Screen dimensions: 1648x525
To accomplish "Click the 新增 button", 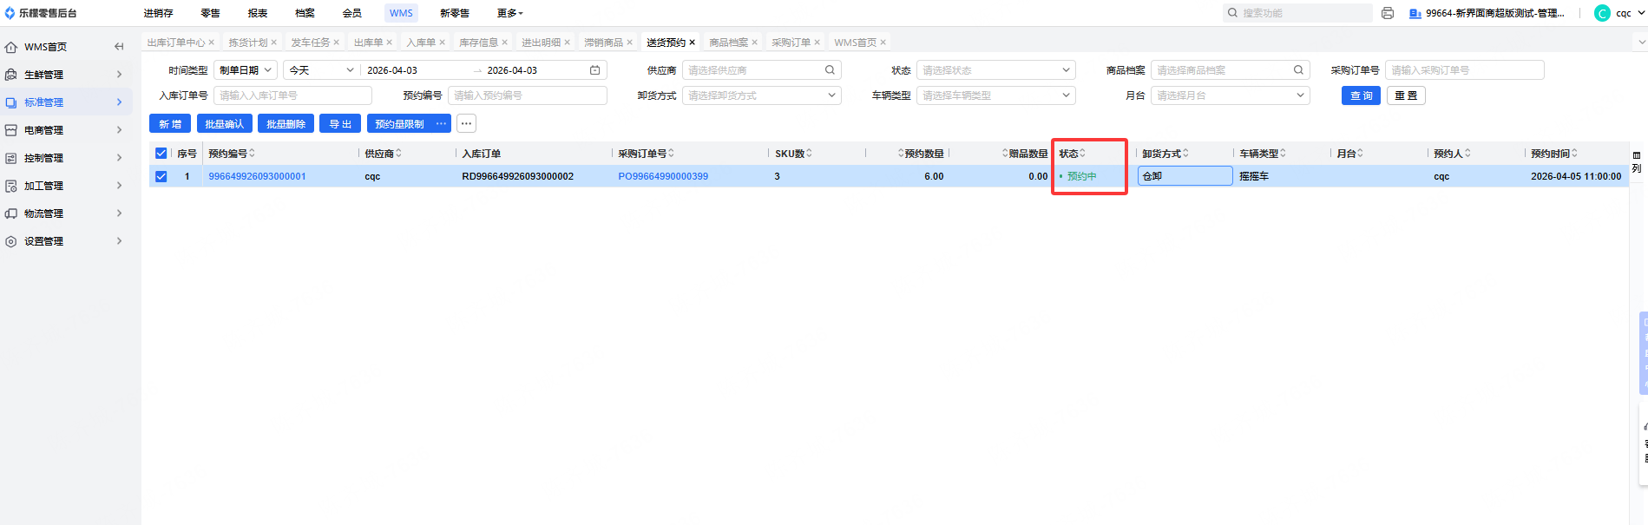I will coord(170,124).
